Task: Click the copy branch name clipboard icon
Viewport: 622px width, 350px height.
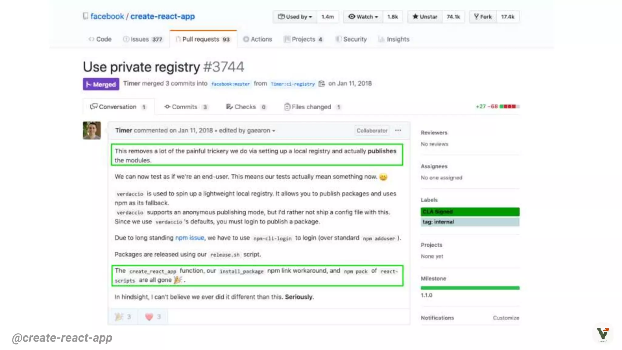Action: 322,84
